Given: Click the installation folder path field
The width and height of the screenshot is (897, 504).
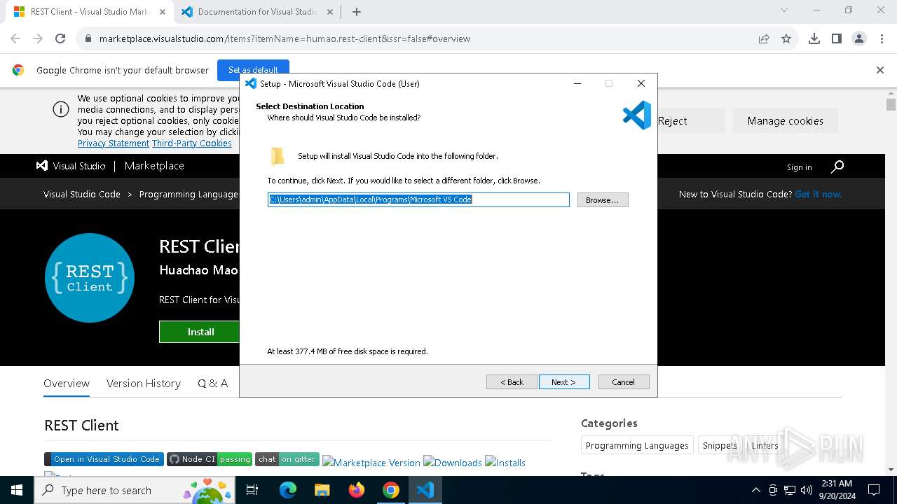Looking at the screenshot, I should 418,200.
